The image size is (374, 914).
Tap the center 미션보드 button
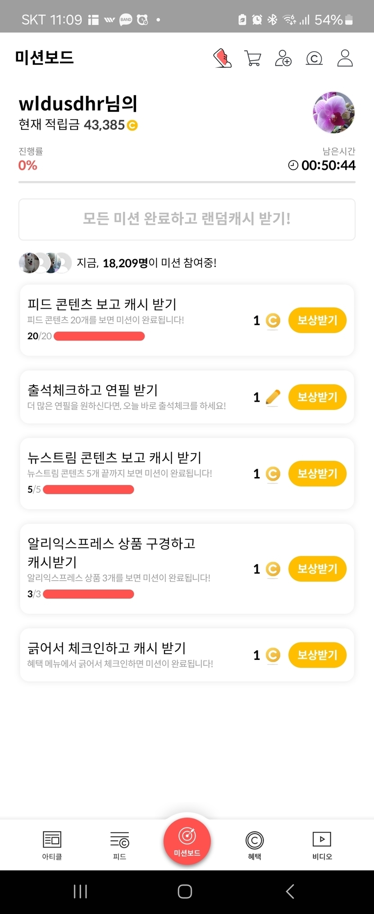pos(187,841)
